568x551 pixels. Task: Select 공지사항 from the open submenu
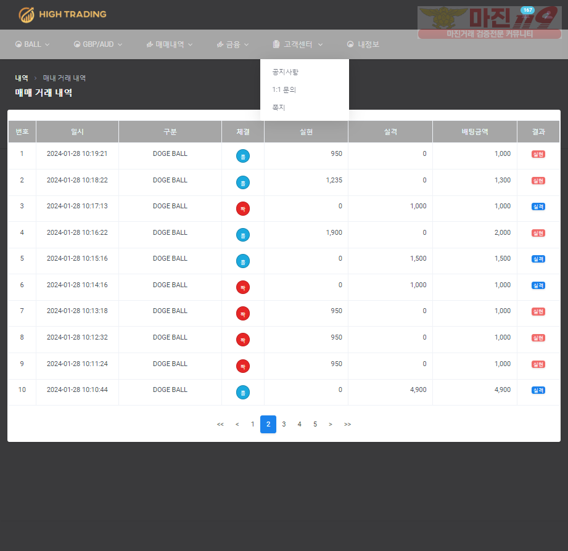(x=286, y=71)
